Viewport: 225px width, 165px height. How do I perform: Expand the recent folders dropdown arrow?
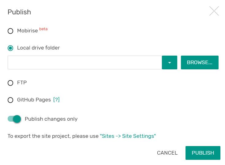170,63
